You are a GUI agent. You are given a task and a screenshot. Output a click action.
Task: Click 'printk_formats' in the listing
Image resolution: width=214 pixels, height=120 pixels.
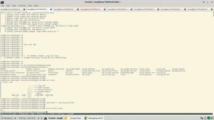[73, 75]
